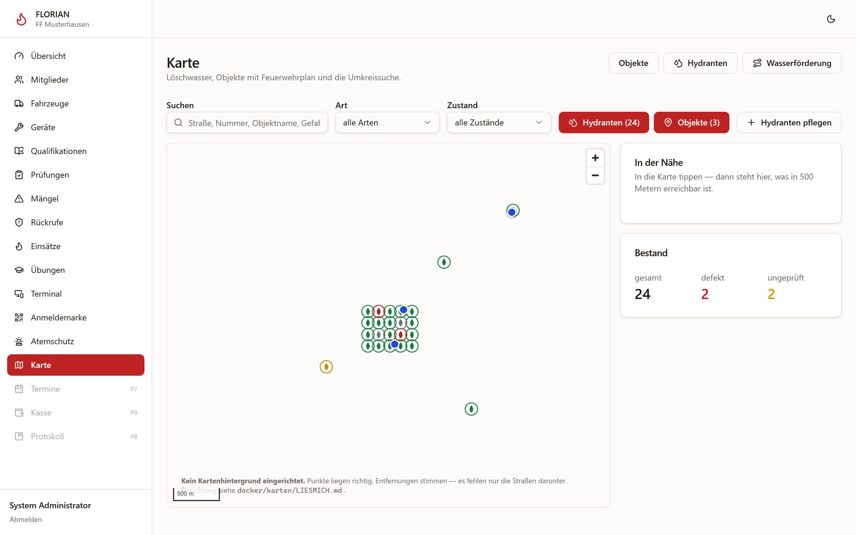Open the Mitglieder section

tap(76, 80)
